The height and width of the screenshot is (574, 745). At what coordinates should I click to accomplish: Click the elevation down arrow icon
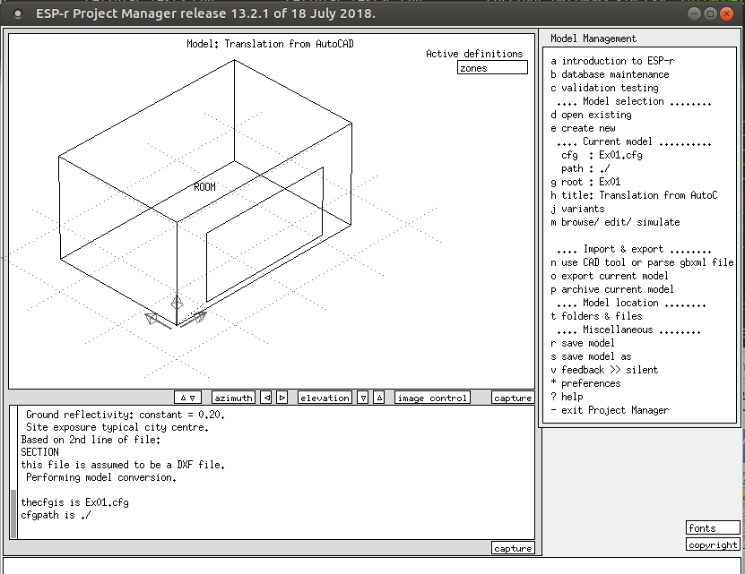[363, 398]
